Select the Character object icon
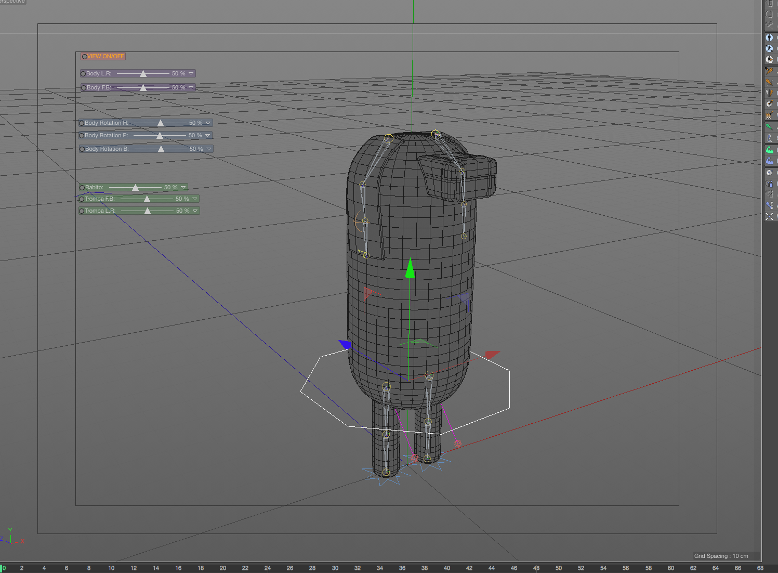 pyautogui.click(x=769, y=37)
